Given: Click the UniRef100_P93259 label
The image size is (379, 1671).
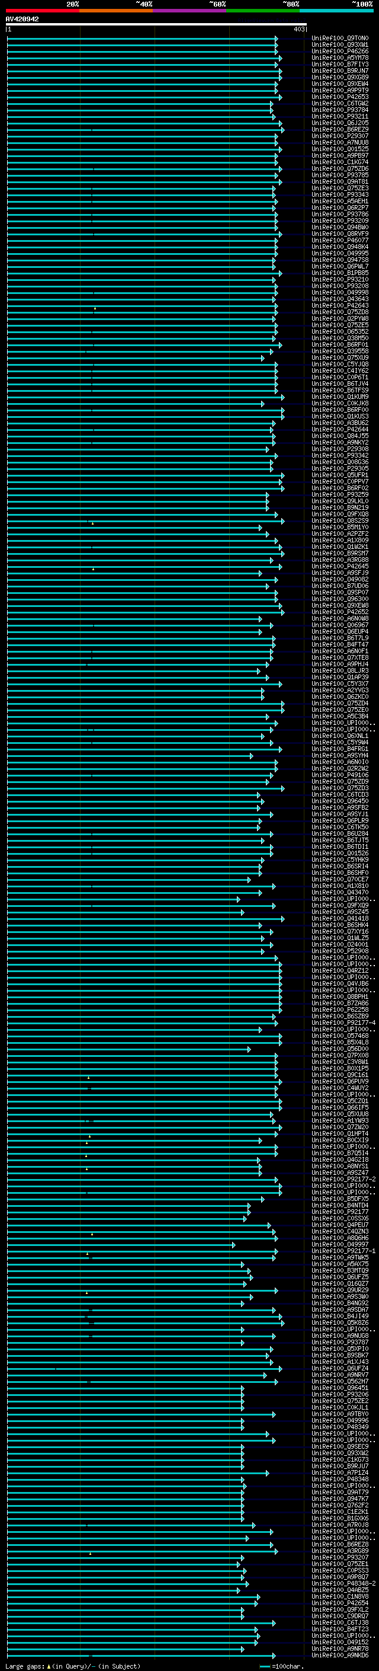Looking at the screenshot, I should [x=340, y=494].
